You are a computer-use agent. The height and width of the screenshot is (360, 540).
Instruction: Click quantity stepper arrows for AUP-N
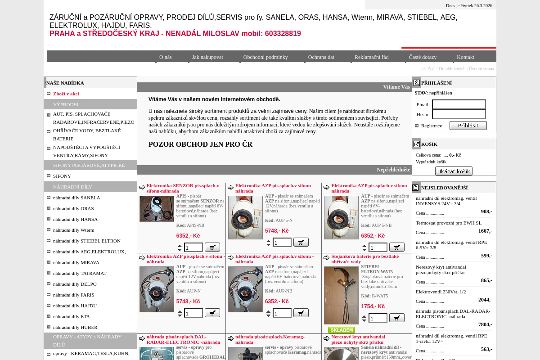coord(180,313)
